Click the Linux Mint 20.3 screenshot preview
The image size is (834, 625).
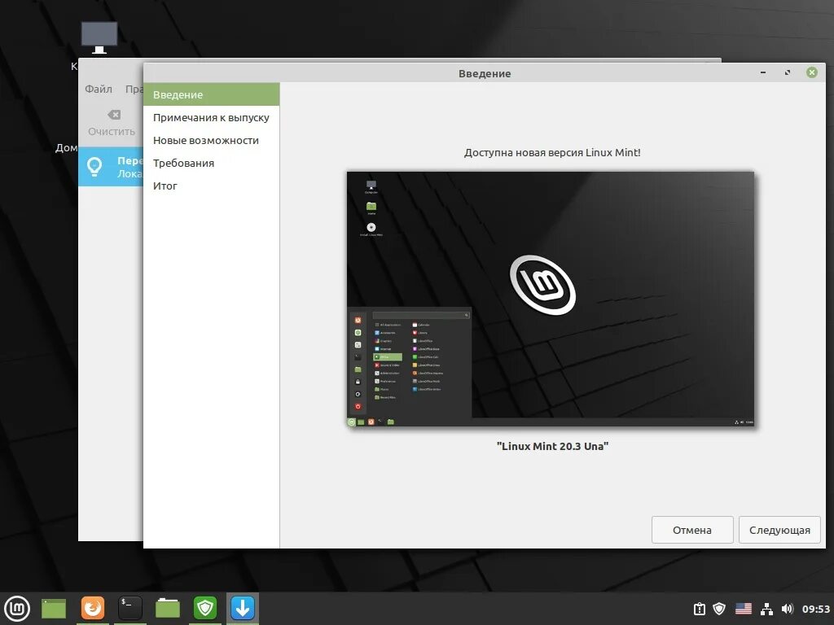tap(551, 298)
